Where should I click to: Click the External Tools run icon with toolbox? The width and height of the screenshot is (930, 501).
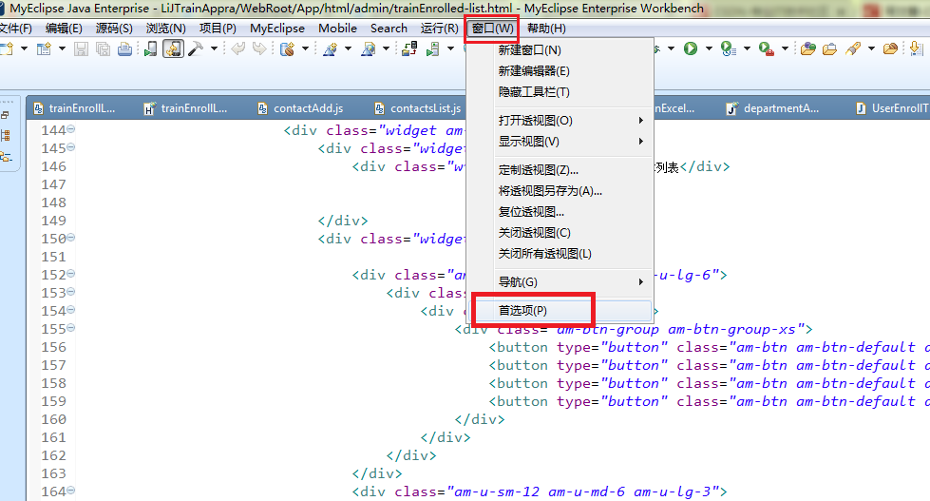(x=767, y=48)
